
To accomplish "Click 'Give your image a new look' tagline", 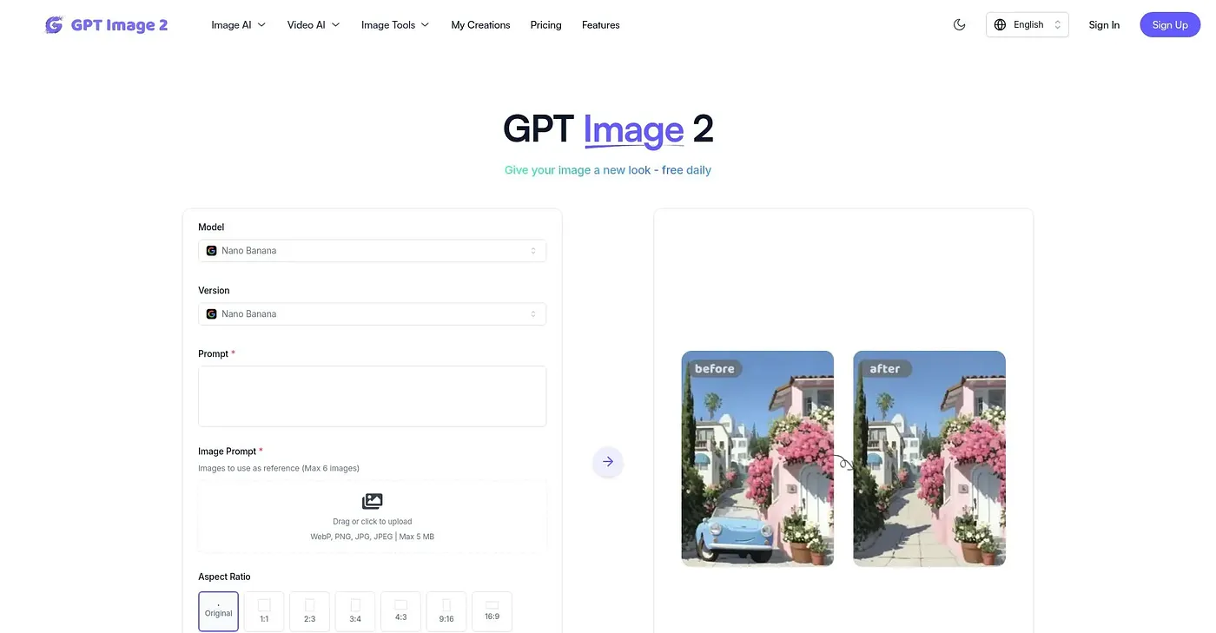I will [608, 170].
